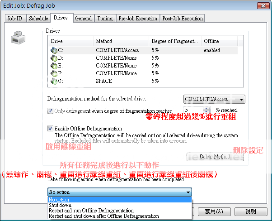272x221 pixels.
Task: Click the 套用(A) apply button
Action: [x=214, y=211]
